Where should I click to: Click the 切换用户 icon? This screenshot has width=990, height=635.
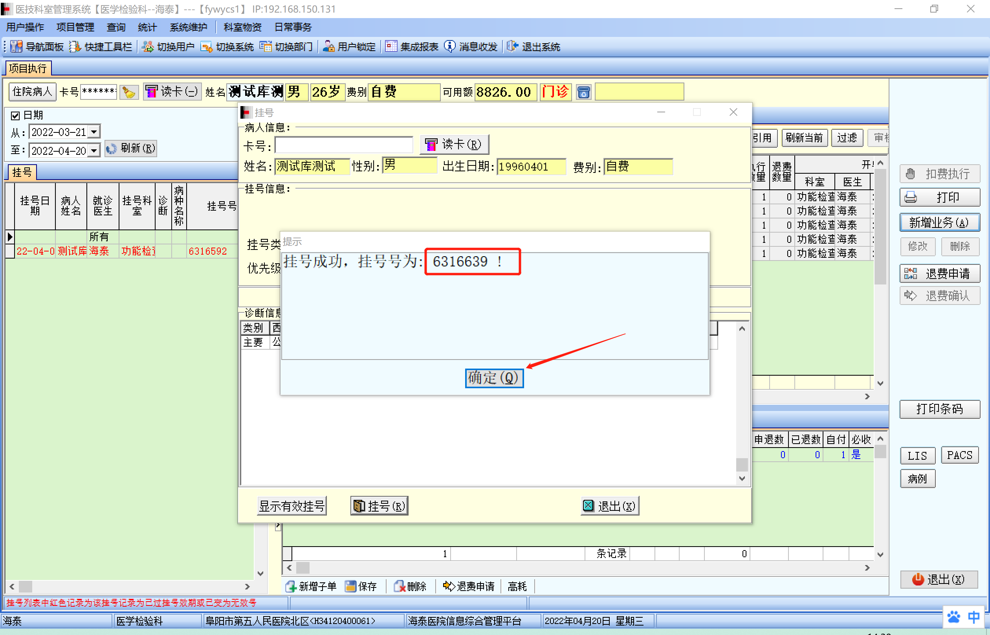click(148, 47)
